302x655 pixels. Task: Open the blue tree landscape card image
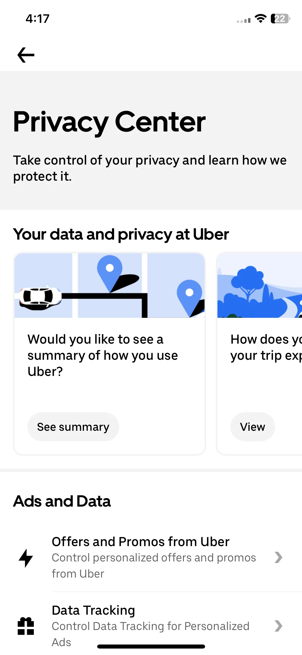[x=260, y=285]
